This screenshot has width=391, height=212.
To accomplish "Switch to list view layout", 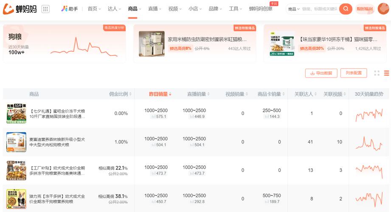I will tap(386, 73).
